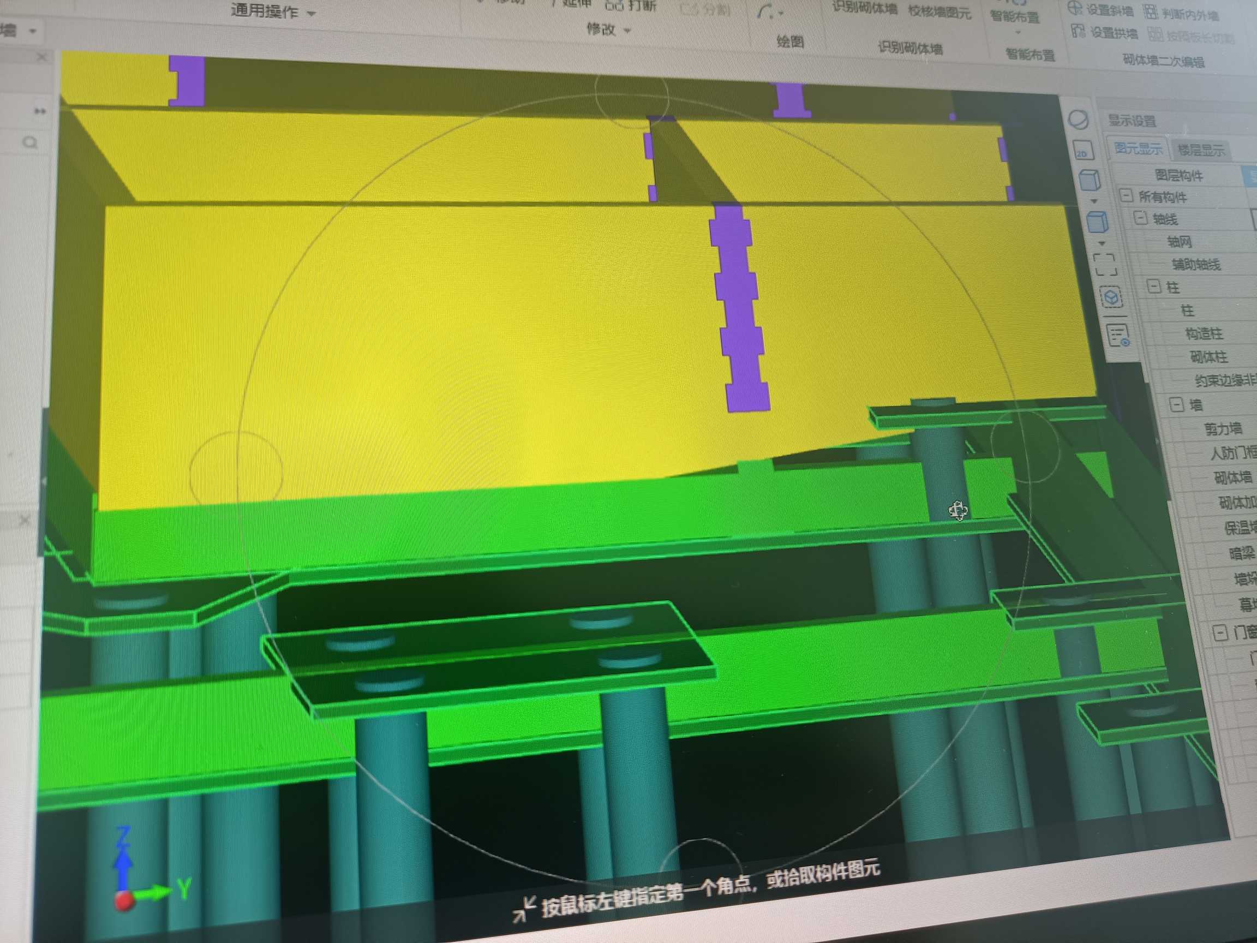Click the arc drawing tool icon

click(765, 11)
